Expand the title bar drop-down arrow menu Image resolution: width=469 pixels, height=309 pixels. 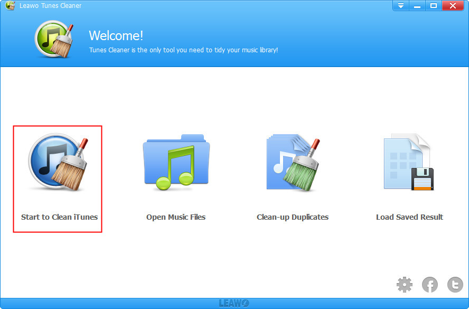pos(401,6)
